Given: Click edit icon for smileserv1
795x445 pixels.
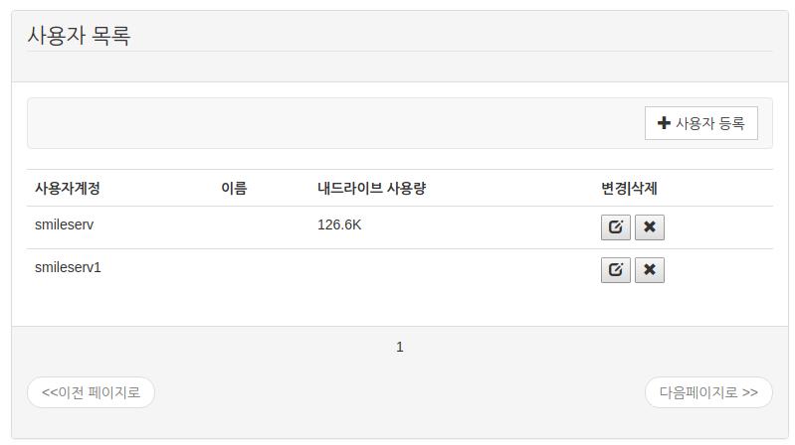Looking at the screenshot, I should (x=615, y=270).
